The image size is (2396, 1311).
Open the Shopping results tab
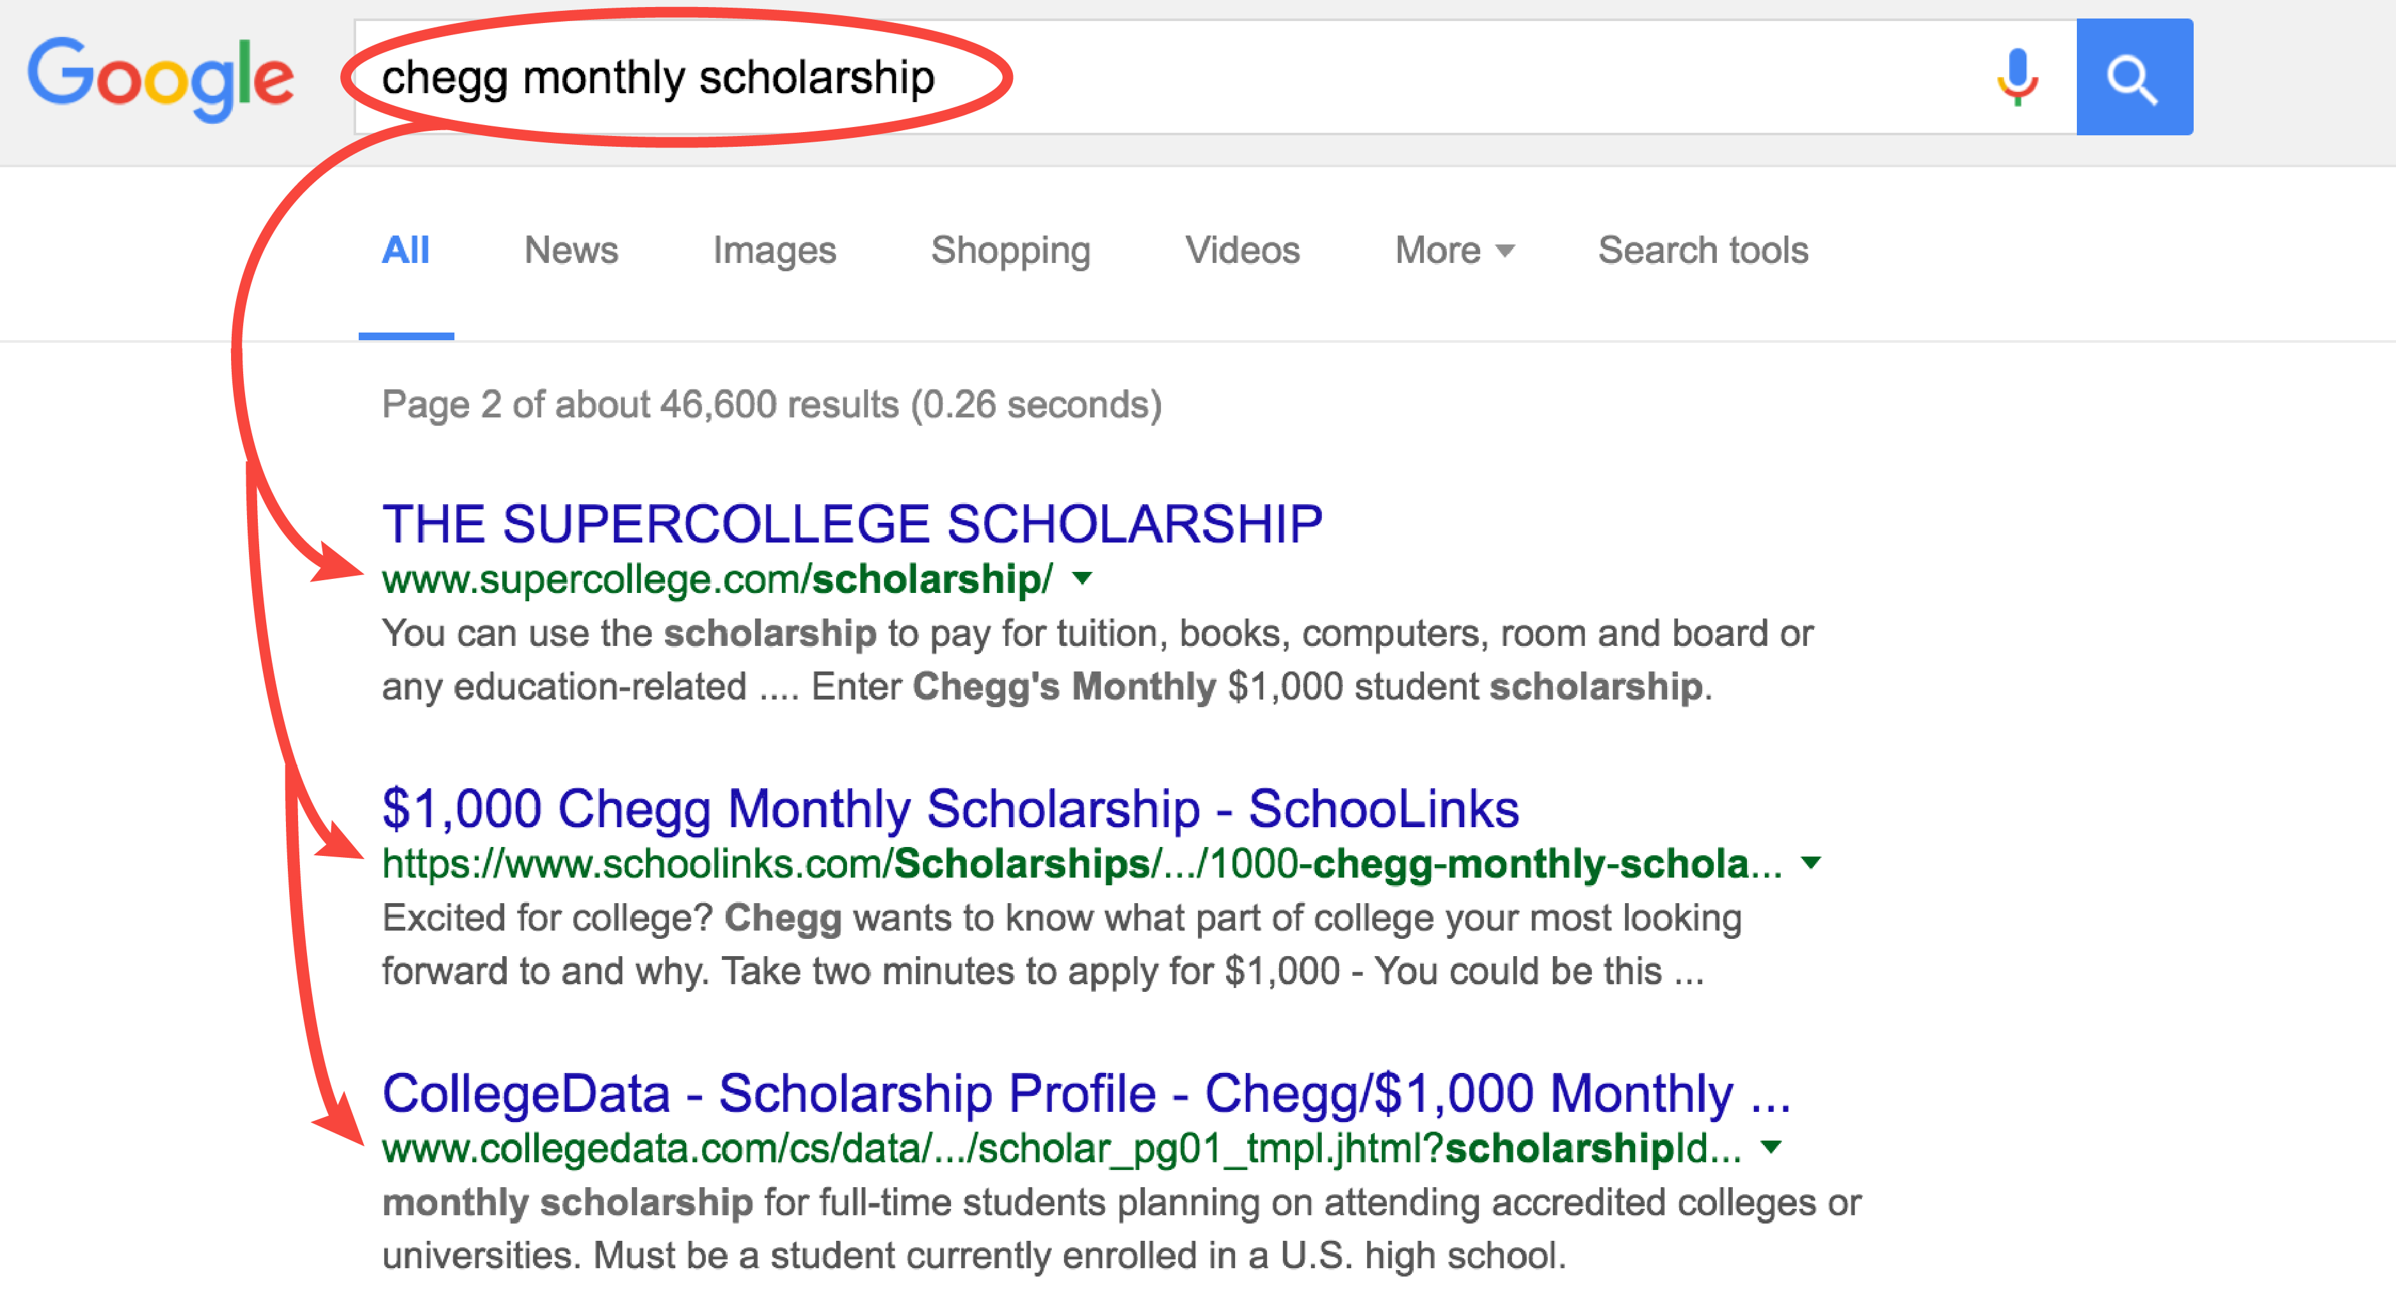(x=1010, y=250)
